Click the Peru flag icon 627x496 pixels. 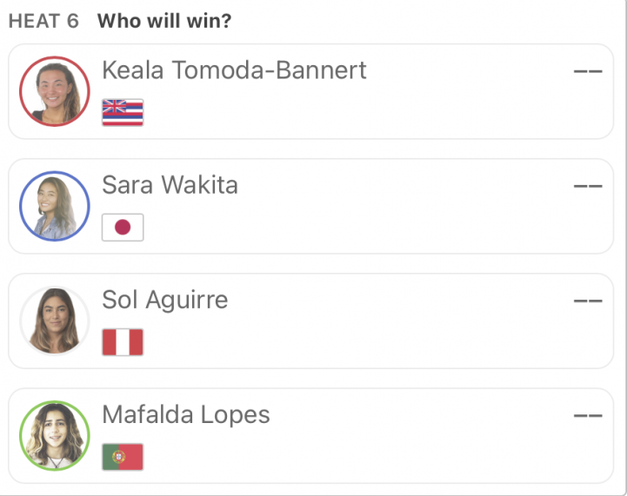[123, 342]
